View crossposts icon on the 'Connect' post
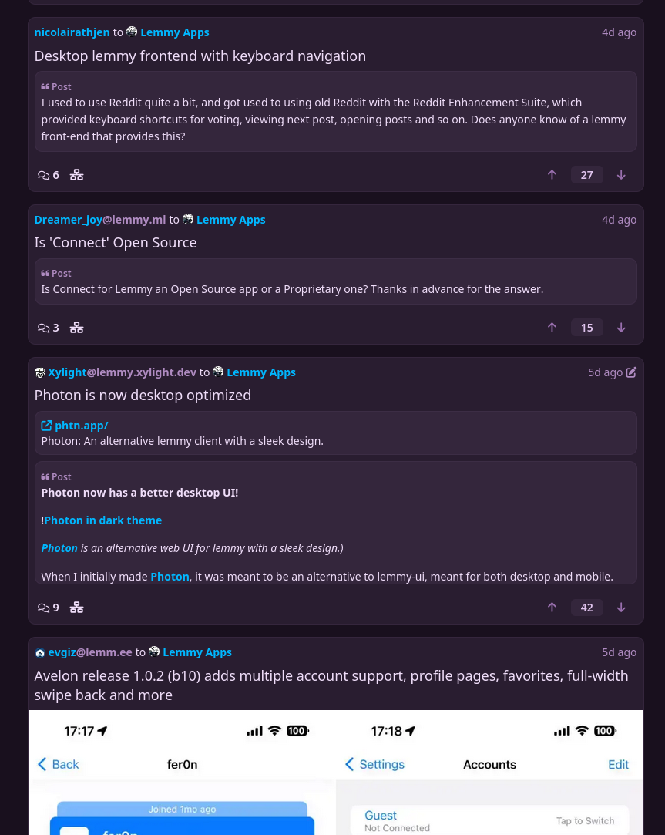Screen dimensions: 665x835 point(76,328)
